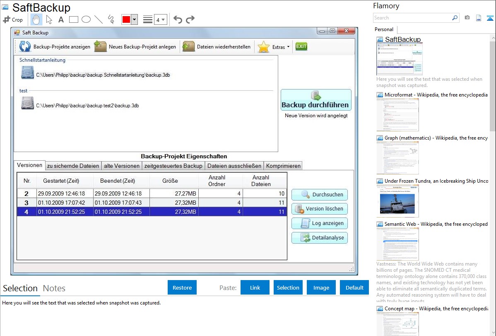Click the Paste Default button
The height and width of the screenshot is (336, 496).
click(354, 288)
